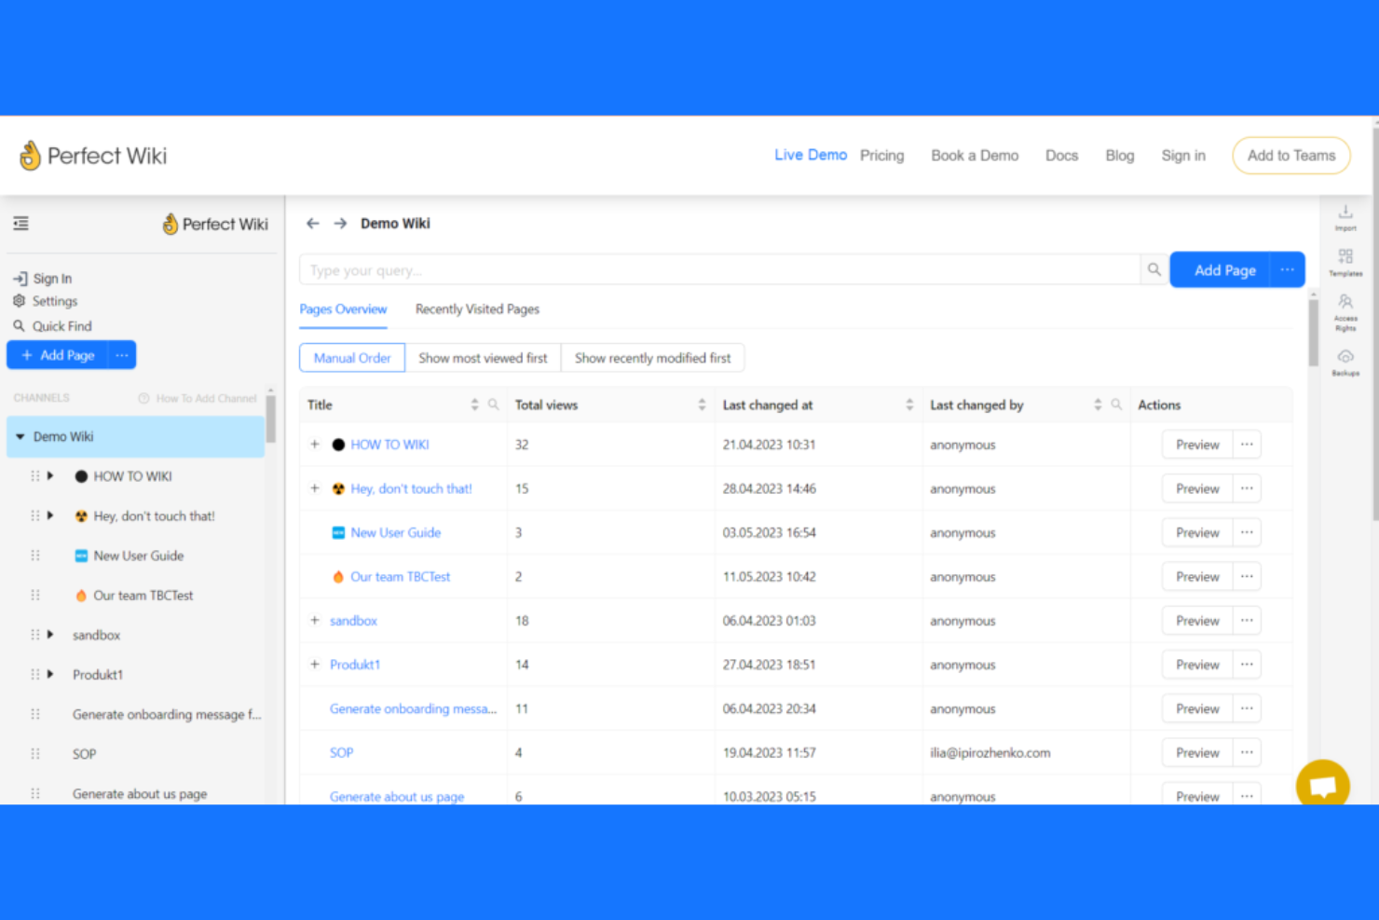1379x920 pixels.
Task: Click the Add to Teams button
Action: pos(1291,156)
